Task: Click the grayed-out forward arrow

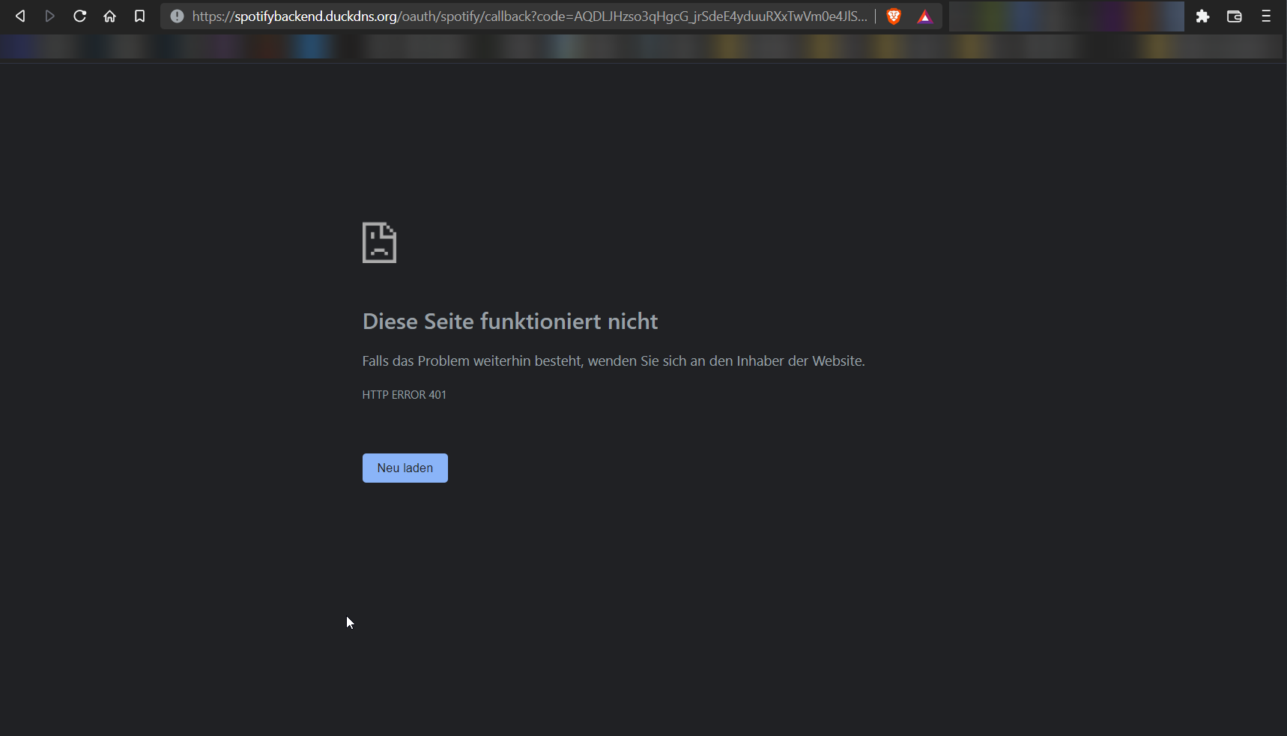Action: click(49, 16)
